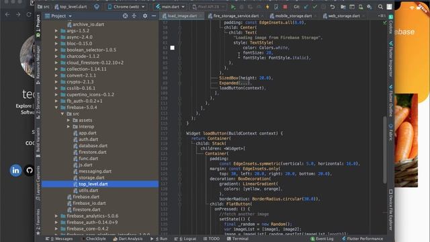Open Search Everywhere magnifier icon

(380, 7)
